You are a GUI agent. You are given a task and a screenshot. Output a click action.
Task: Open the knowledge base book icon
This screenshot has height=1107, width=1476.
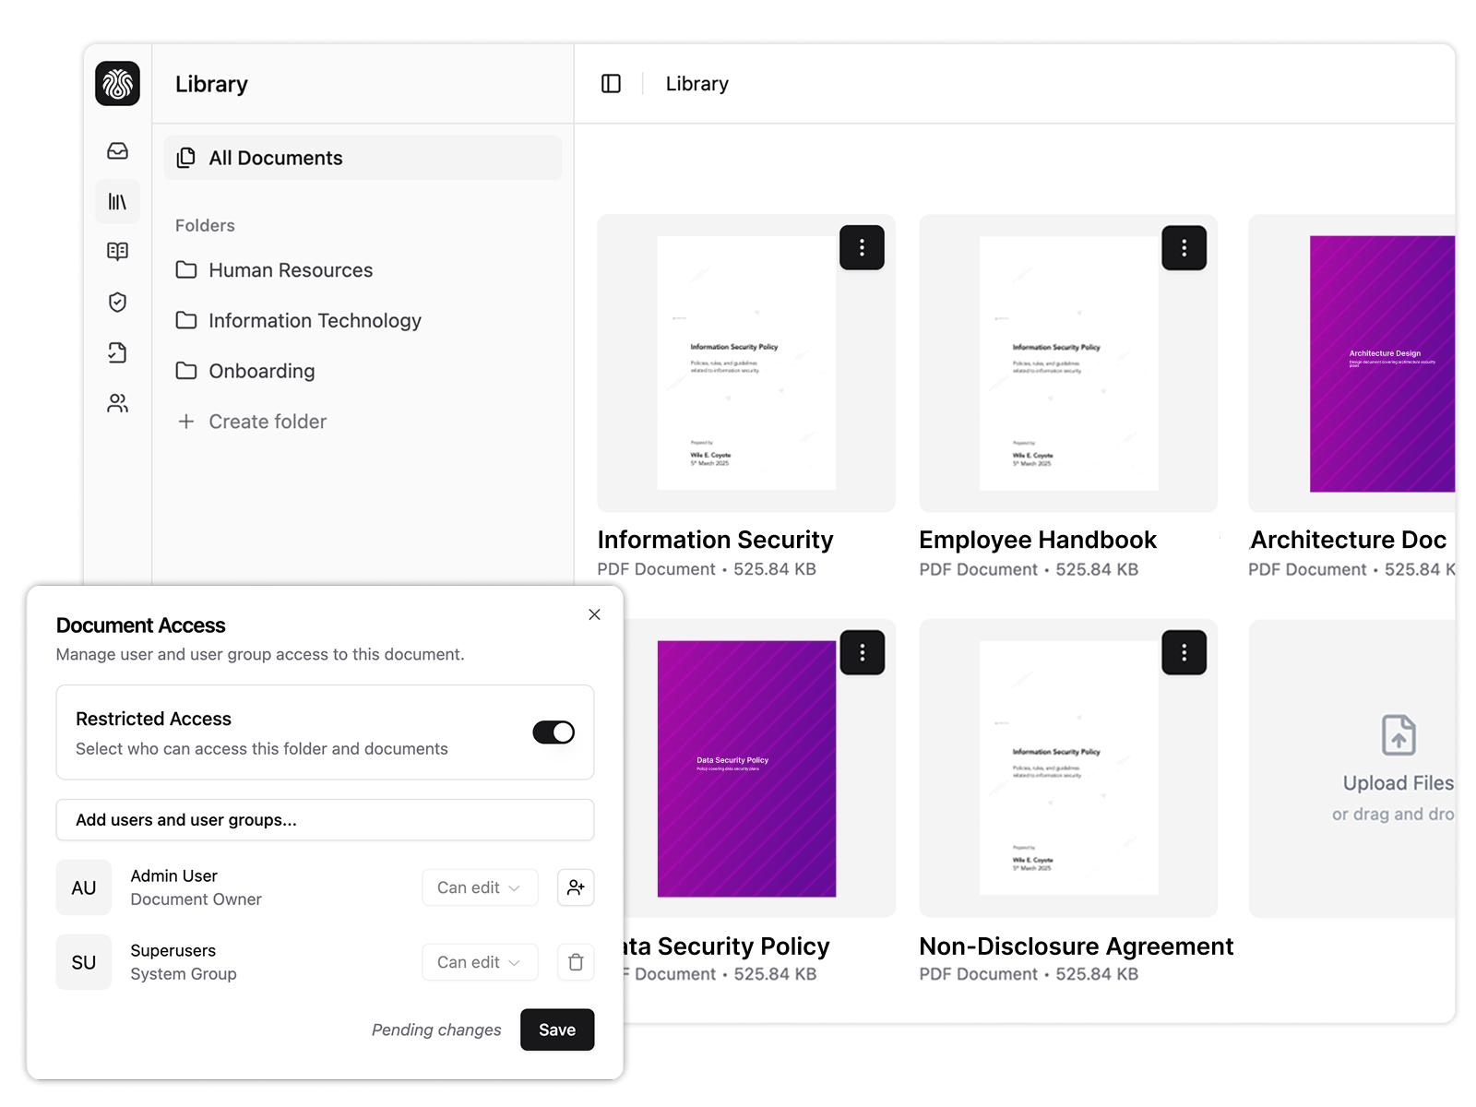117,251
